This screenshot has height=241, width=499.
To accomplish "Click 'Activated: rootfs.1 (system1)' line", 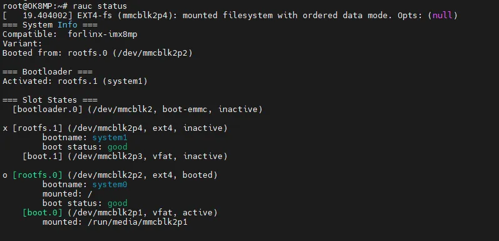I will [75, 81].
